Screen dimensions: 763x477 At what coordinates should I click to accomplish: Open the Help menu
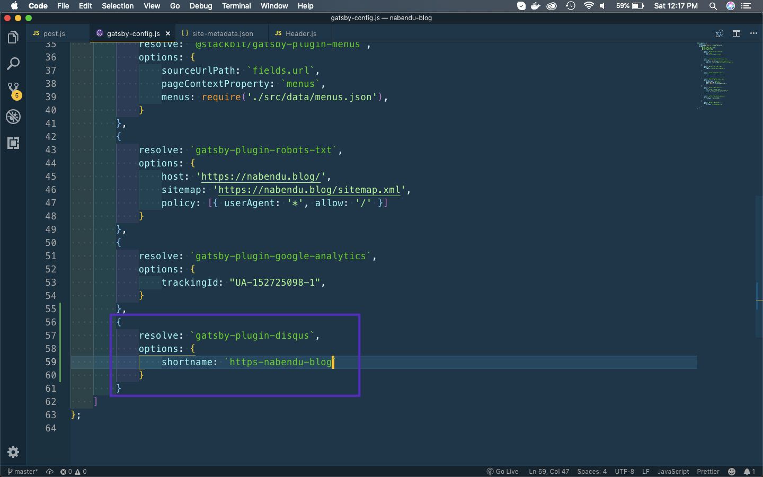click(305, 6)
